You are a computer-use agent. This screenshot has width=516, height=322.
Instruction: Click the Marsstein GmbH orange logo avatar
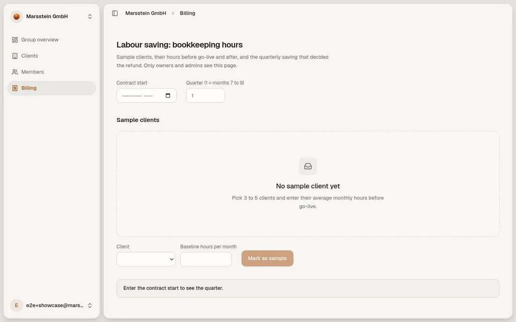[x=16, y=16]
